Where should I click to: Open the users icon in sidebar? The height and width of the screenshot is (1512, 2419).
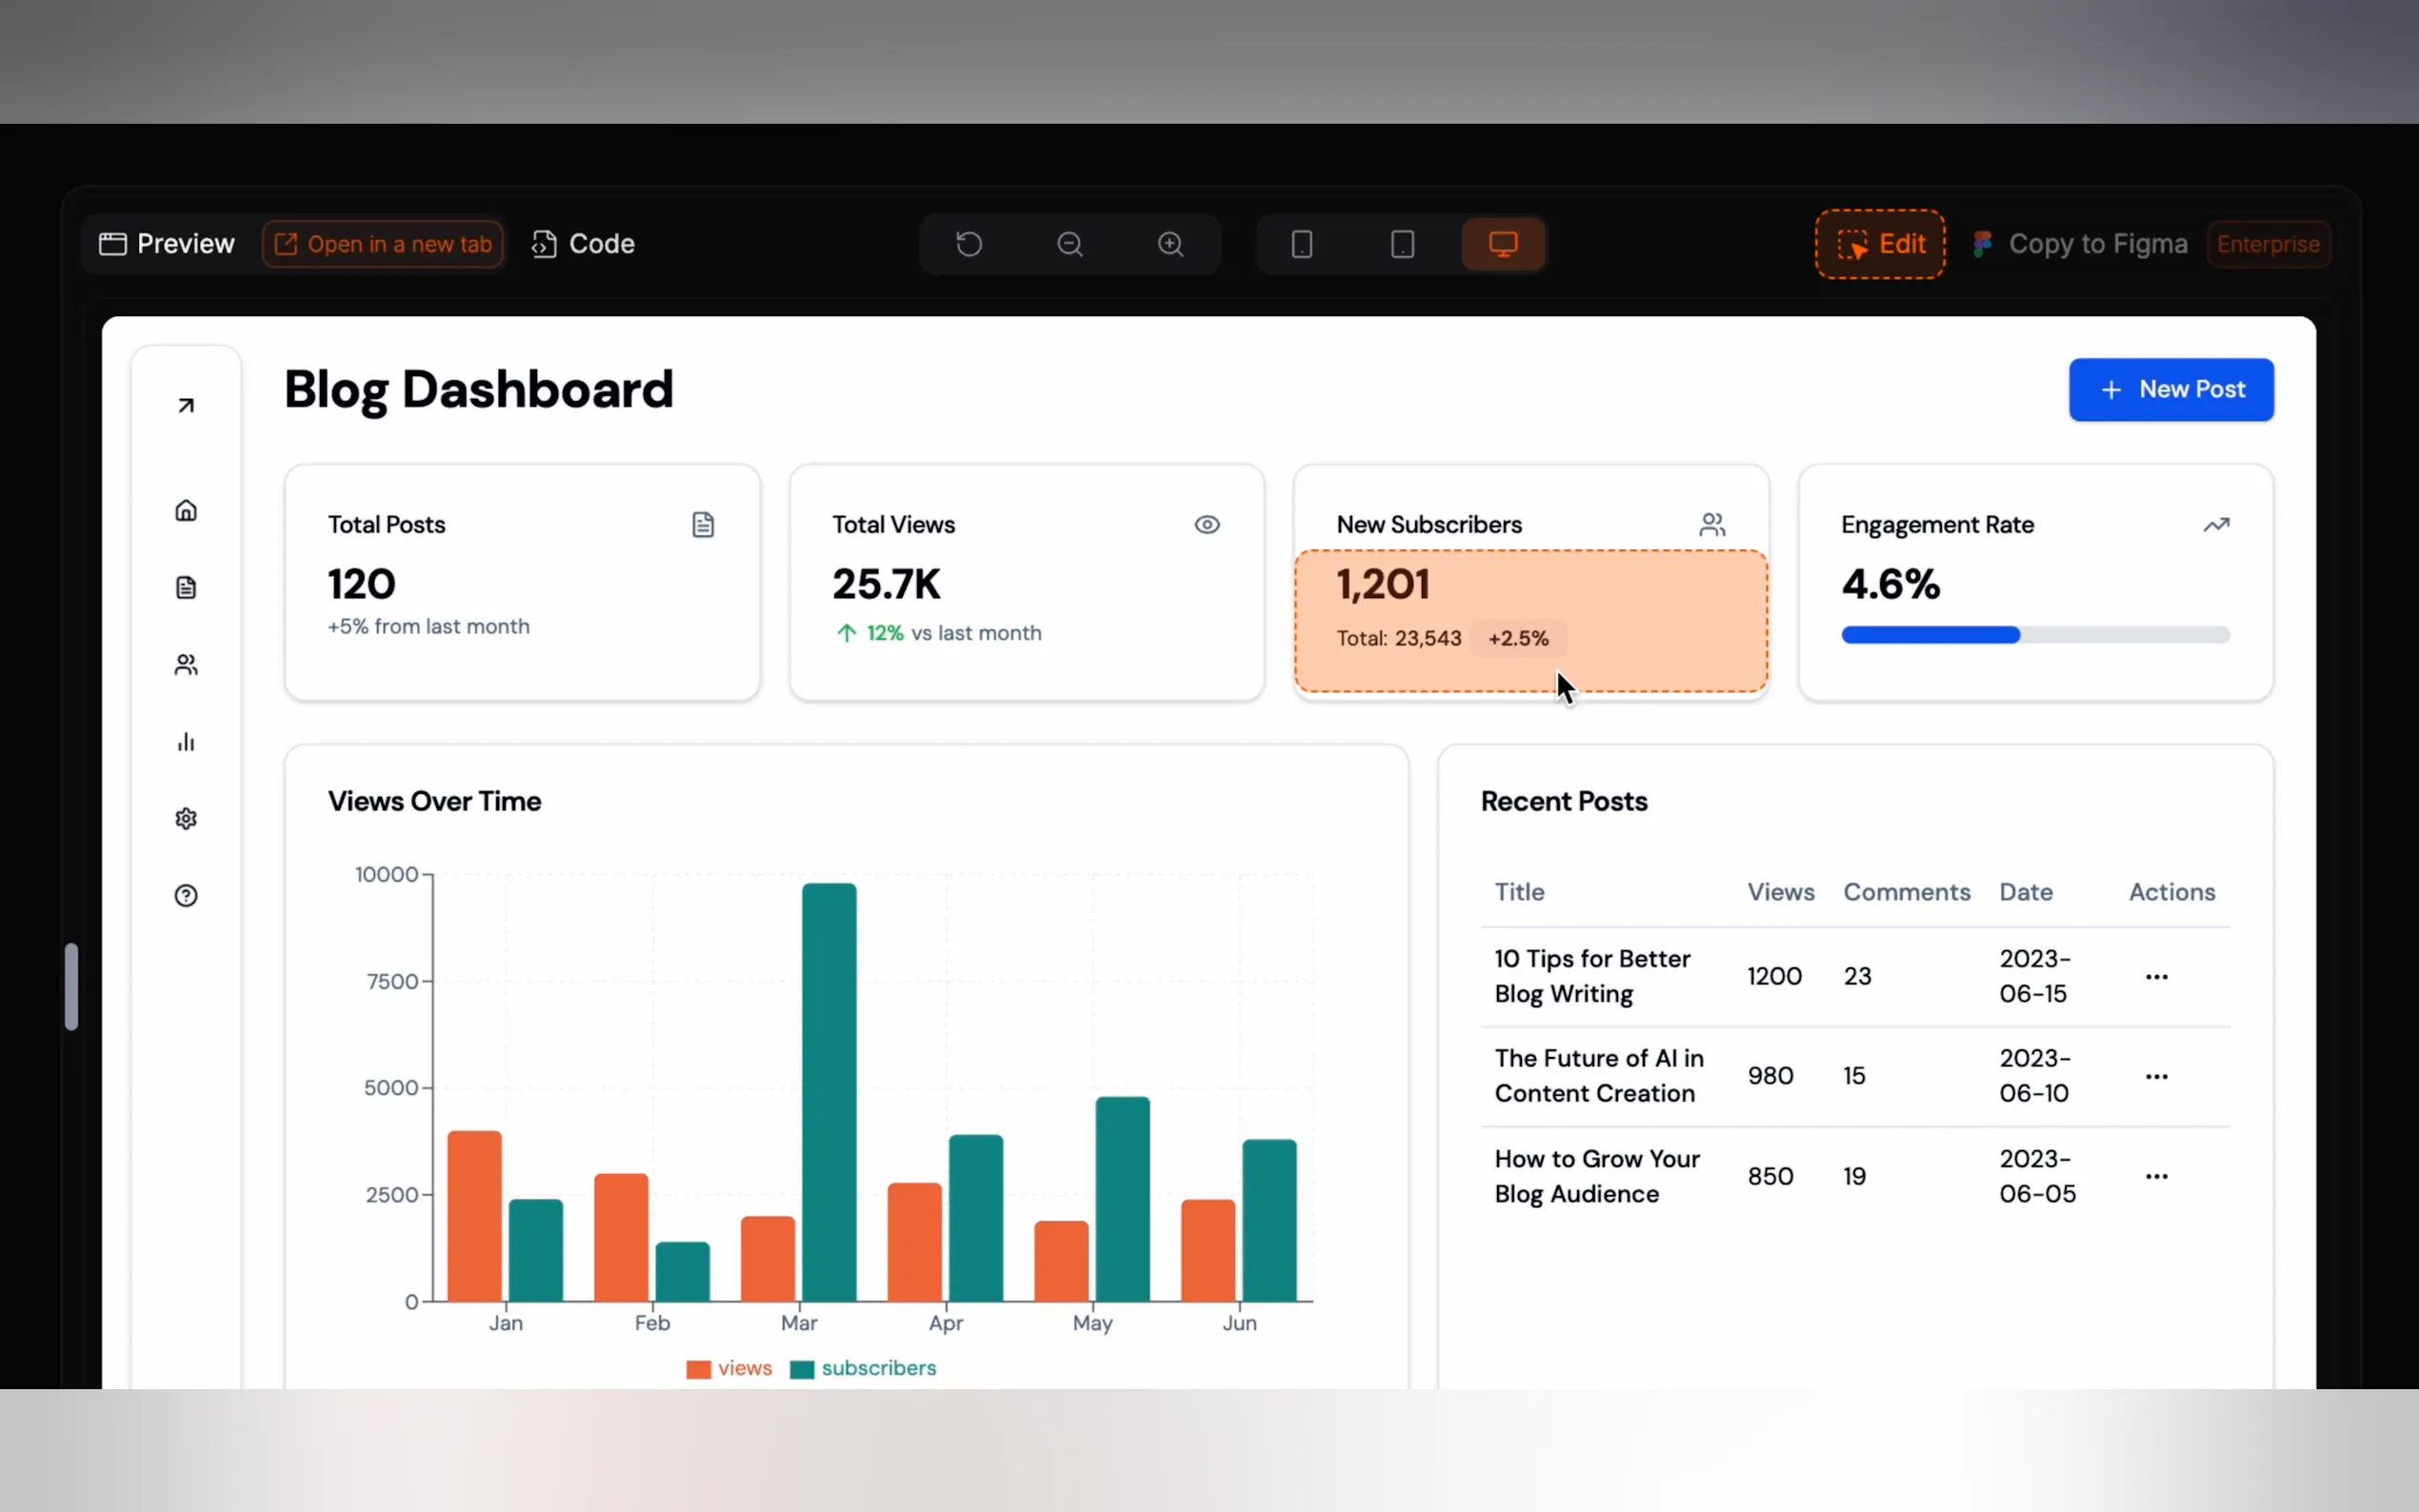[x=186, y=665]
